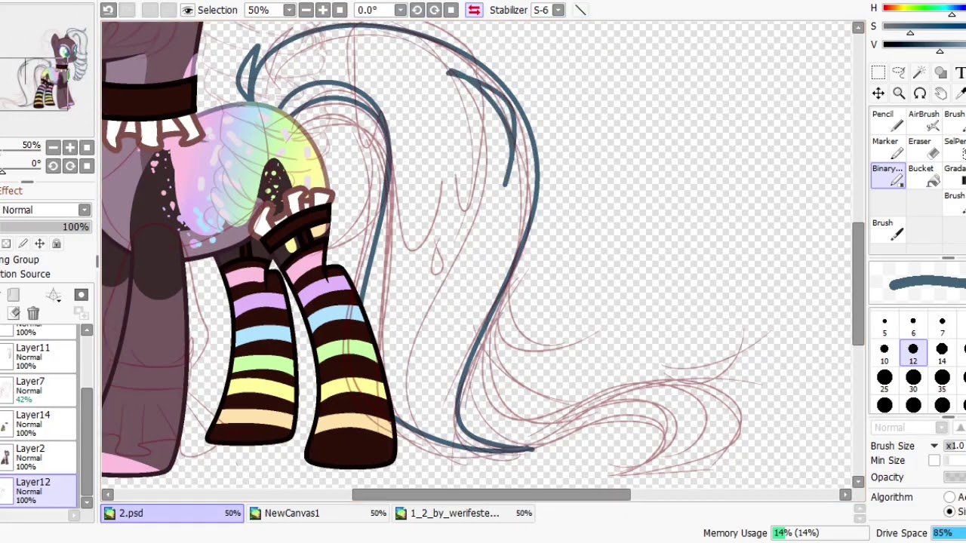Screen dimensions: 966x543
Task: Select the Move tool
Action: point(878,94)
